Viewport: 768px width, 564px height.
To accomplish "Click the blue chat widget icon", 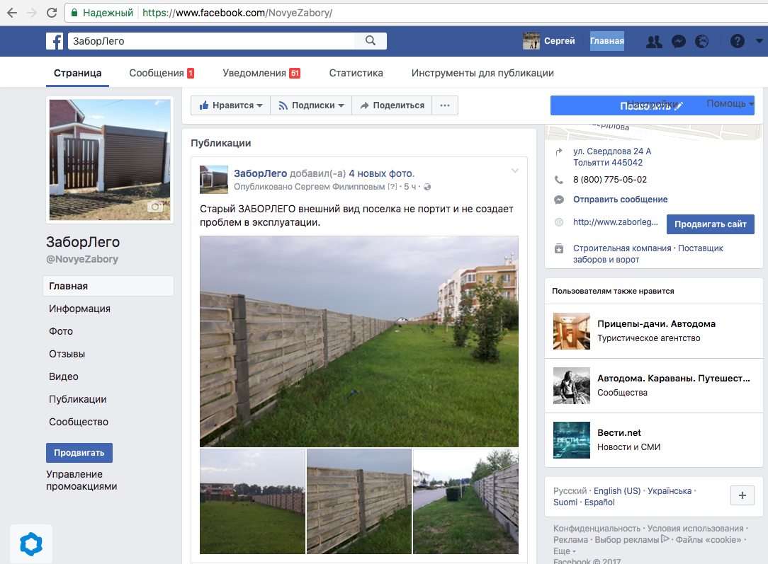I will (x=31, y=543).
